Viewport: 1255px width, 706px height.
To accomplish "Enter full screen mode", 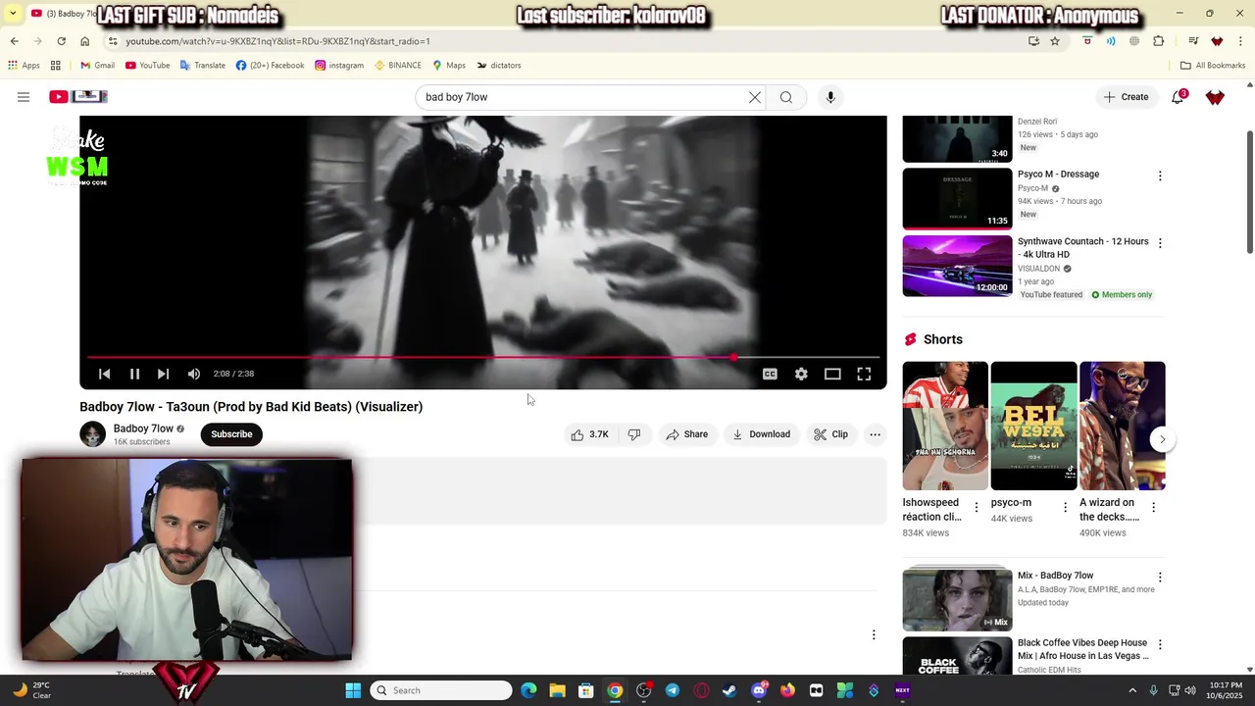I will 864,374.
